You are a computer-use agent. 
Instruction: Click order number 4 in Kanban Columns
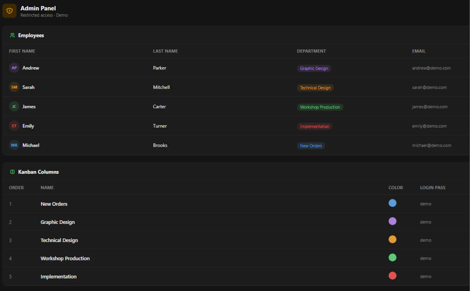click(10, 259)
